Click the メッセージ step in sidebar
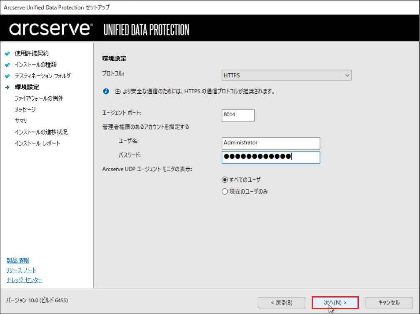Image resolution: width=420 pixels, height=314 pixels. [25, 110]
